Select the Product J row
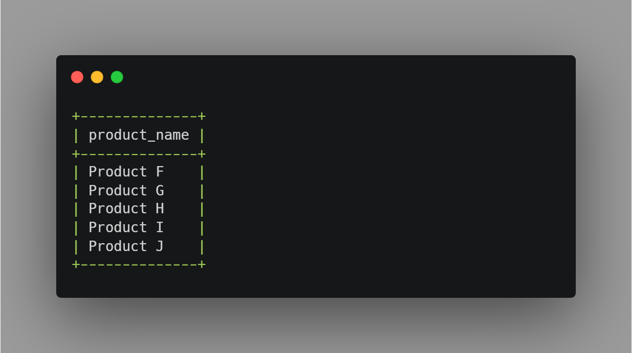 coord(126,247)
